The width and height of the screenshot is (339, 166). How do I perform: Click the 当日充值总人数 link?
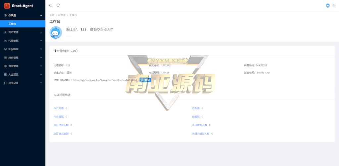point(201,134)
